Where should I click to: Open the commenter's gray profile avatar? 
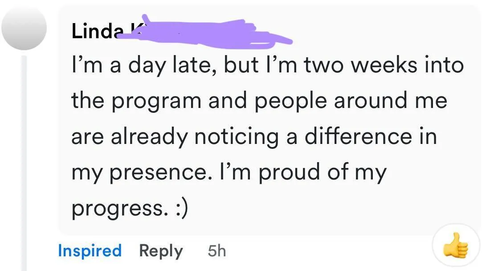tap(24, 28)
